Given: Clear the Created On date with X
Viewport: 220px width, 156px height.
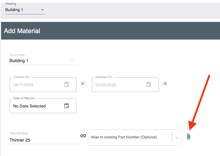Looking at the screenshot, I should (83, 83).
